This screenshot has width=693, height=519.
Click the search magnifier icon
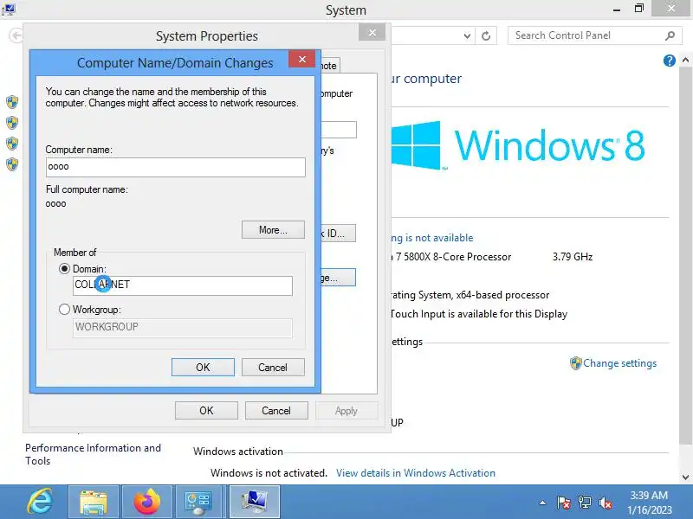click(x=670, y=35)
